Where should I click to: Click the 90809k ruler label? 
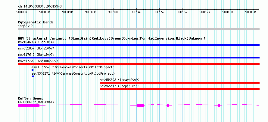(x=22, y=12)
